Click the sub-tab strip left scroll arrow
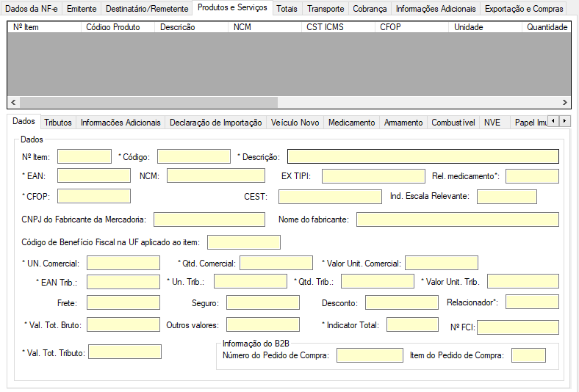The width and height of the screenshot is (579, 392). click(553, 121)
